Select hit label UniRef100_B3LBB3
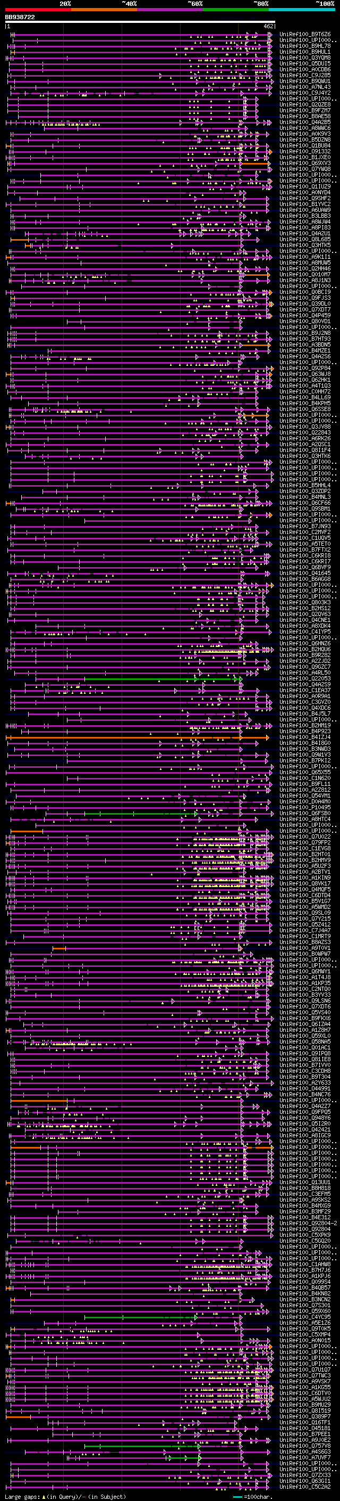 point(304,216)
